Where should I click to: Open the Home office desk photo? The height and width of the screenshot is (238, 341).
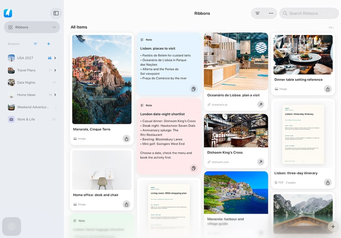(102, 170)
